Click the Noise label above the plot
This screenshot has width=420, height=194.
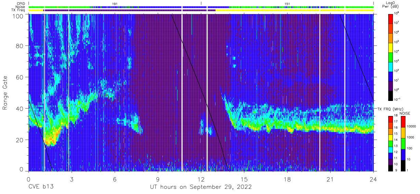point(21,7)
